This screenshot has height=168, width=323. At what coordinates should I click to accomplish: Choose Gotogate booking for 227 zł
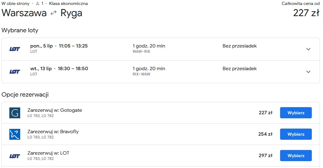click(296, 113)
